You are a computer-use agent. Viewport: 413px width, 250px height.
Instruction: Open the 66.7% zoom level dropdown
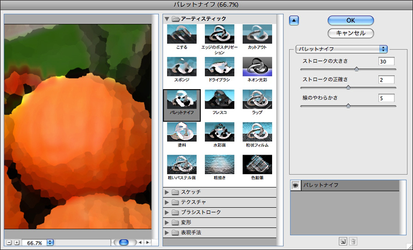coord(50,243)
